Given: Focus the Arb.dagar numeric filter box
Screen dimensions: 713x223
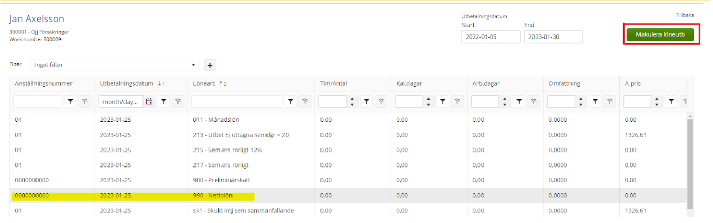Looking at the screenshot, I should click(x=485, y=102).
